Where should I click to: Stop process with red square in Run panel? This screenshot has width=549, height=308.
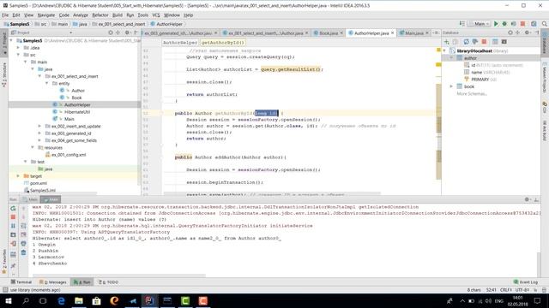[13, 217]
